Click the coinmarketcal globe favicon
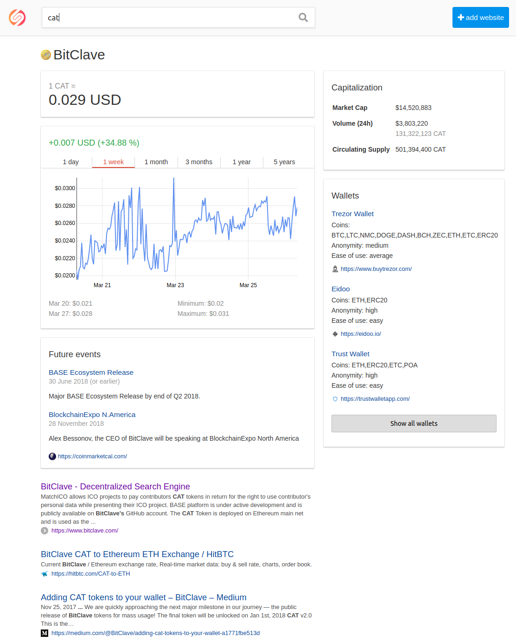 click(52, 456)
